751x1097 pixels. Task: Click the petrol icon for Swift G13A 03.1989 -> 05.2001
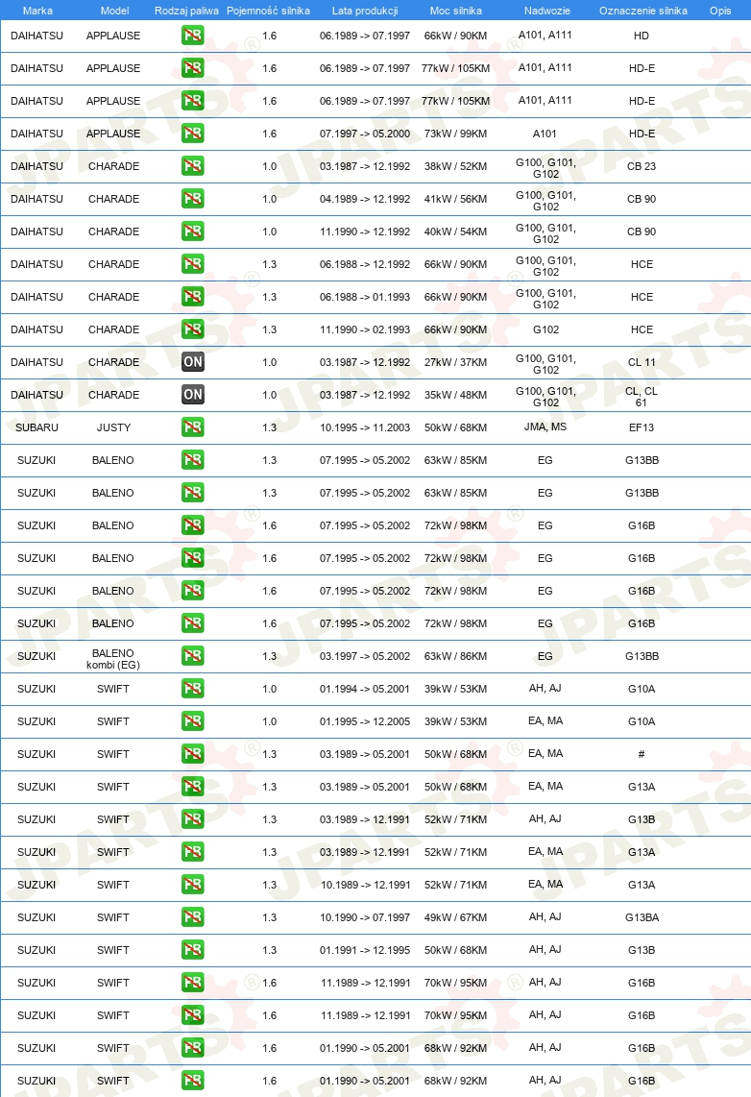click(193, 787)
